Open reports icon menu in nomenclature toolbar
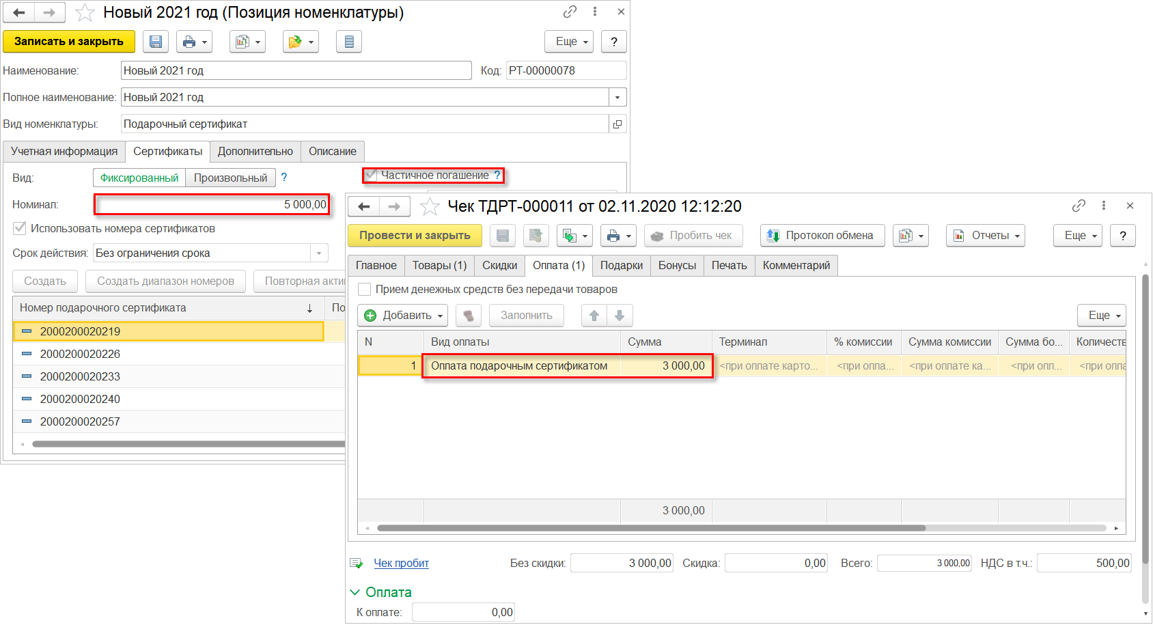1153x625 pixels. click(247, 42)
